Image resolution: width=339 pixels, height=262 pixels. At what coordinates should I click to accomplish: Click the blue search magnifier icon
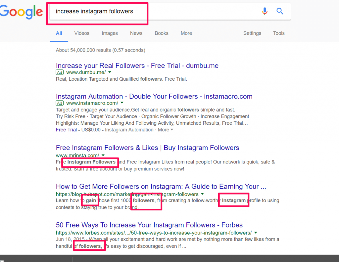click(x=280, y=11)
